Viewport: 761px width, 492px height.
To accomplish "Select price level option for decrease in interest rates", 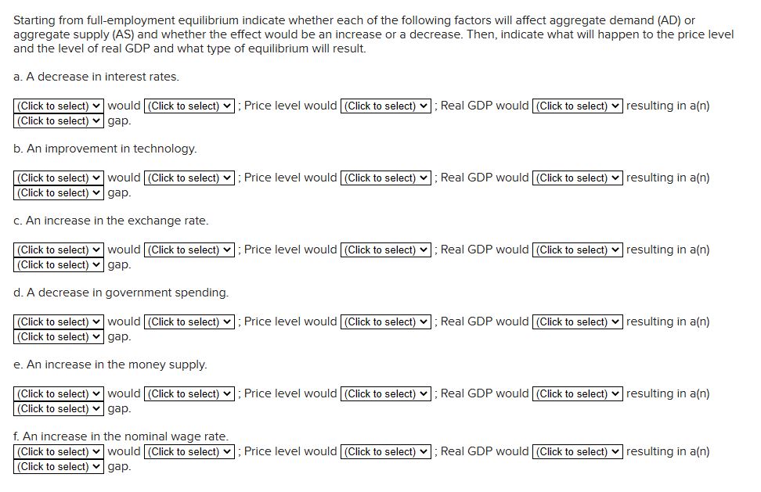I will 386,105.
